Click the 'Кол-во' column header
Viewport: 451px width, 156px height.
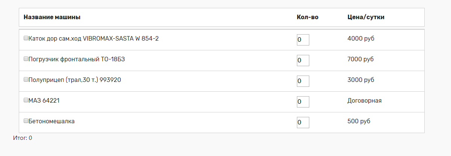tap(307, 17)
